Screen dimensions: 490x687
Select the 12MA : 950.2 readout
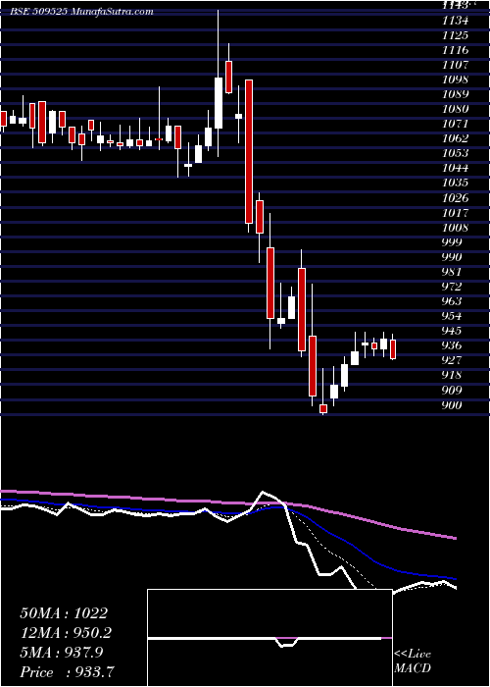(x=66, y=633)
